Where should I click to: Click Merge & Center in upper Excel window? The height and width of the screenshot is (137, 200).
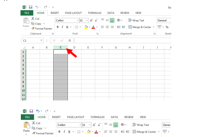[140, 27]
